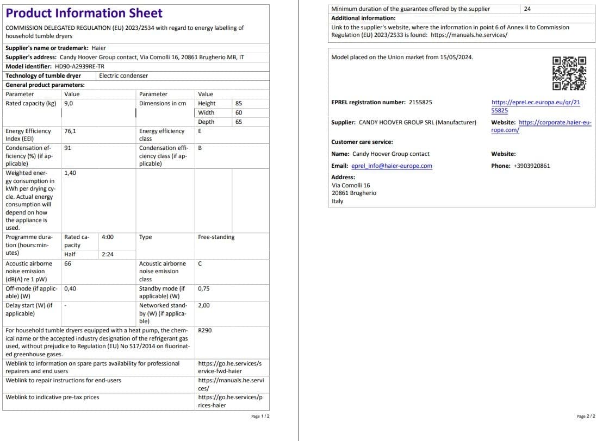The width and height of the screenshot is (596, 441).
Task: Select the refrigerant value R290
Action: point(205,330)
